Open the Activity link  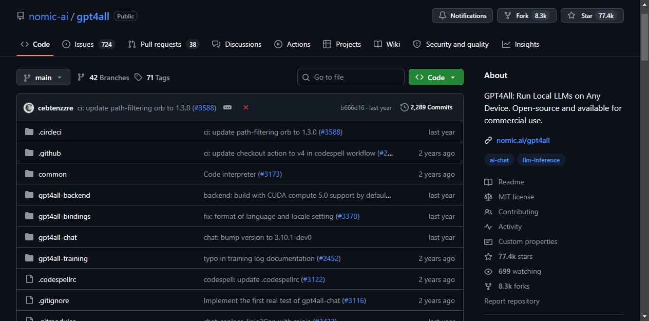tap(503, 226)
